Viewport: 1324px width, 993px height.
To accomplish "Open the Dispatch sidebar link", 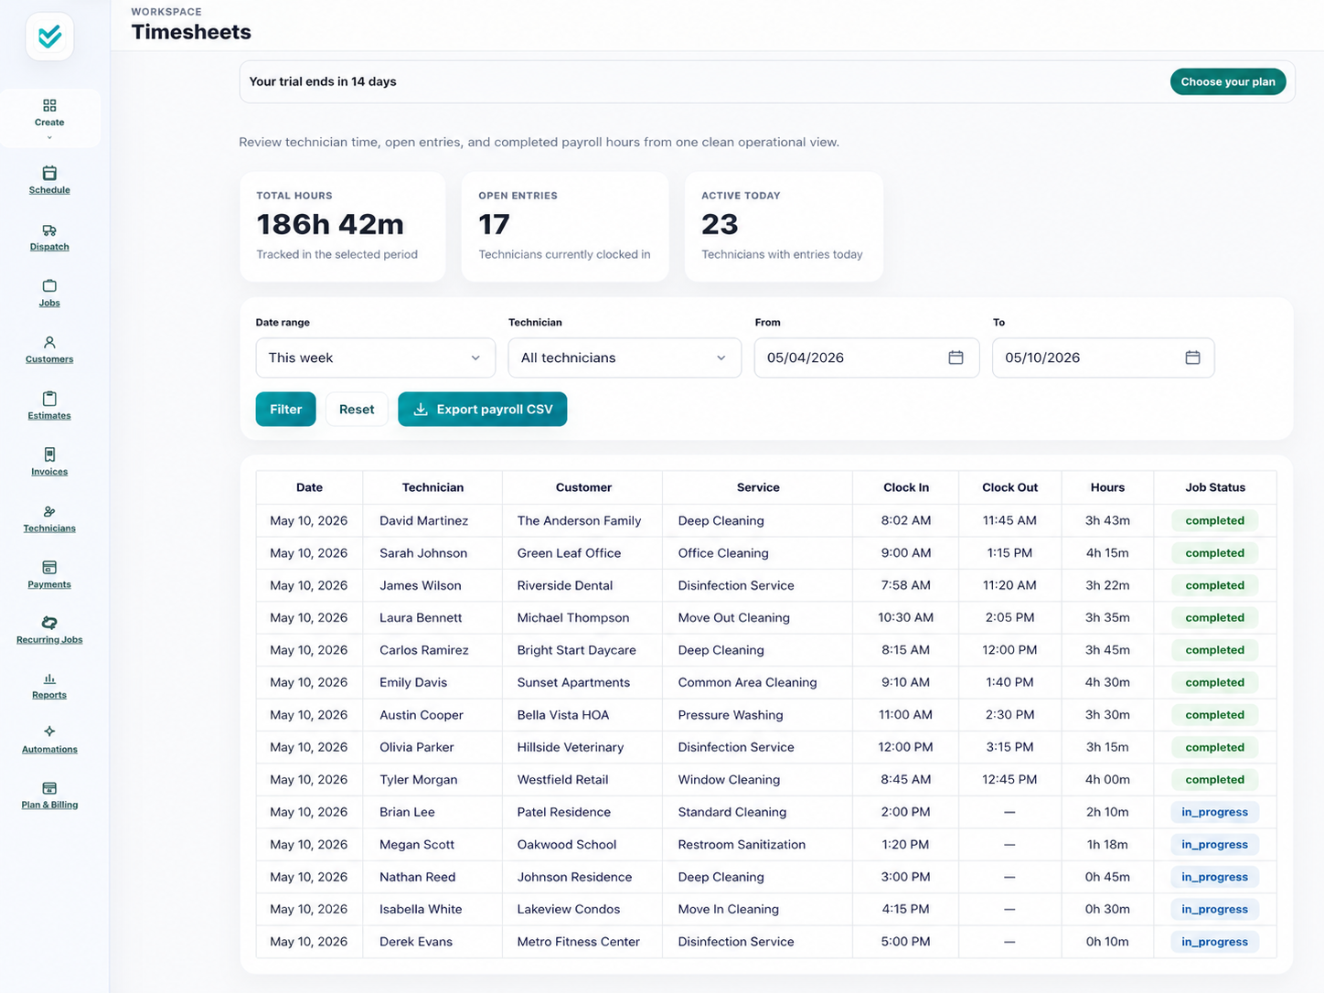I will coord(49,247).
